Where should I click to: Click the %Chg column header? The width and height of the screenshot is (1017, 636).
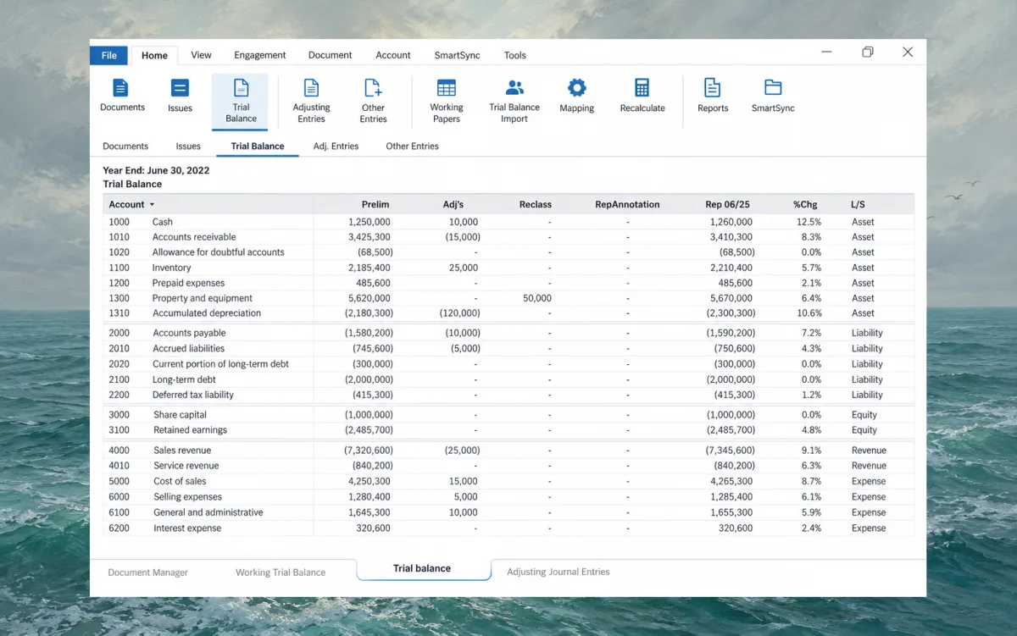click(805, 205)
